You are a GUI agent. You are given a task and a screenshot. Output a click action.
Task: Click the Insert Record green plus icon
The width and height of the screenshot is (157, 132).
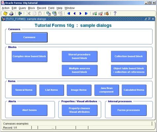pyautogui.click(x=95, y=14)
